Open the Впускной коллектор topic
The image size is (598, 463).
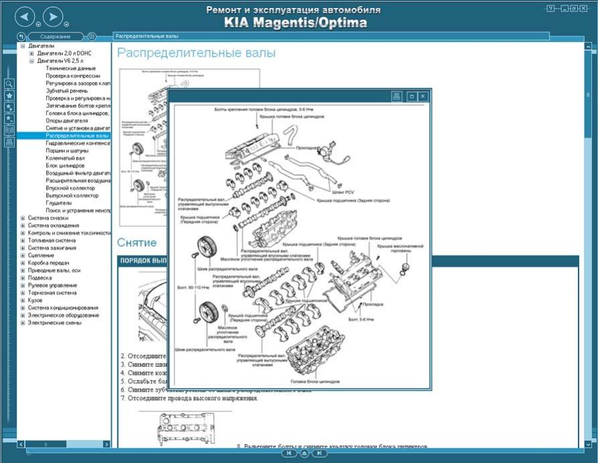point(70,188)
